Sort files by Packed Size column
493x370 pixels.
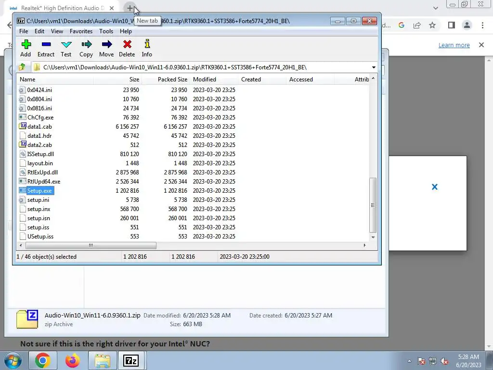click(x=166, y=79)
